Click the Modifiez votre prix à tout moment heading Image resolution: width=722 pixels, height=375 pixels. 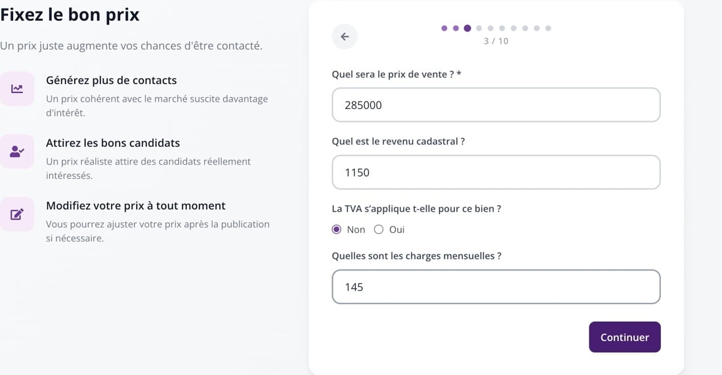pyautogui.click(x=136, y=206)
